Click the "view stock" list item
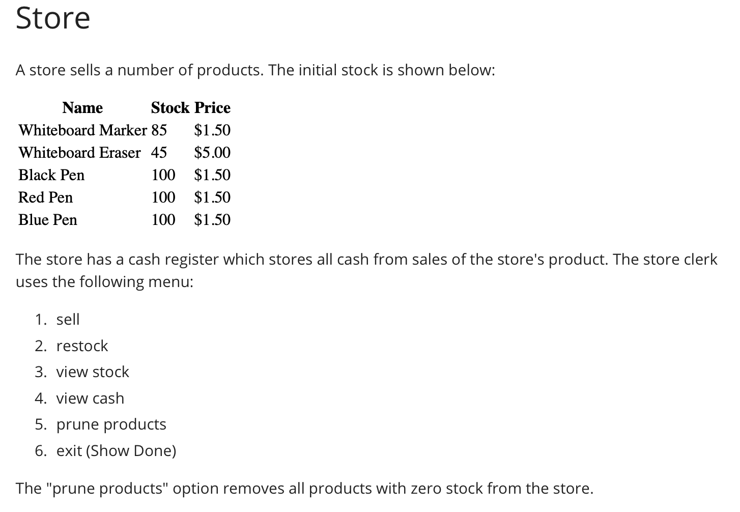The image size is (740, 512). [93, 372]
